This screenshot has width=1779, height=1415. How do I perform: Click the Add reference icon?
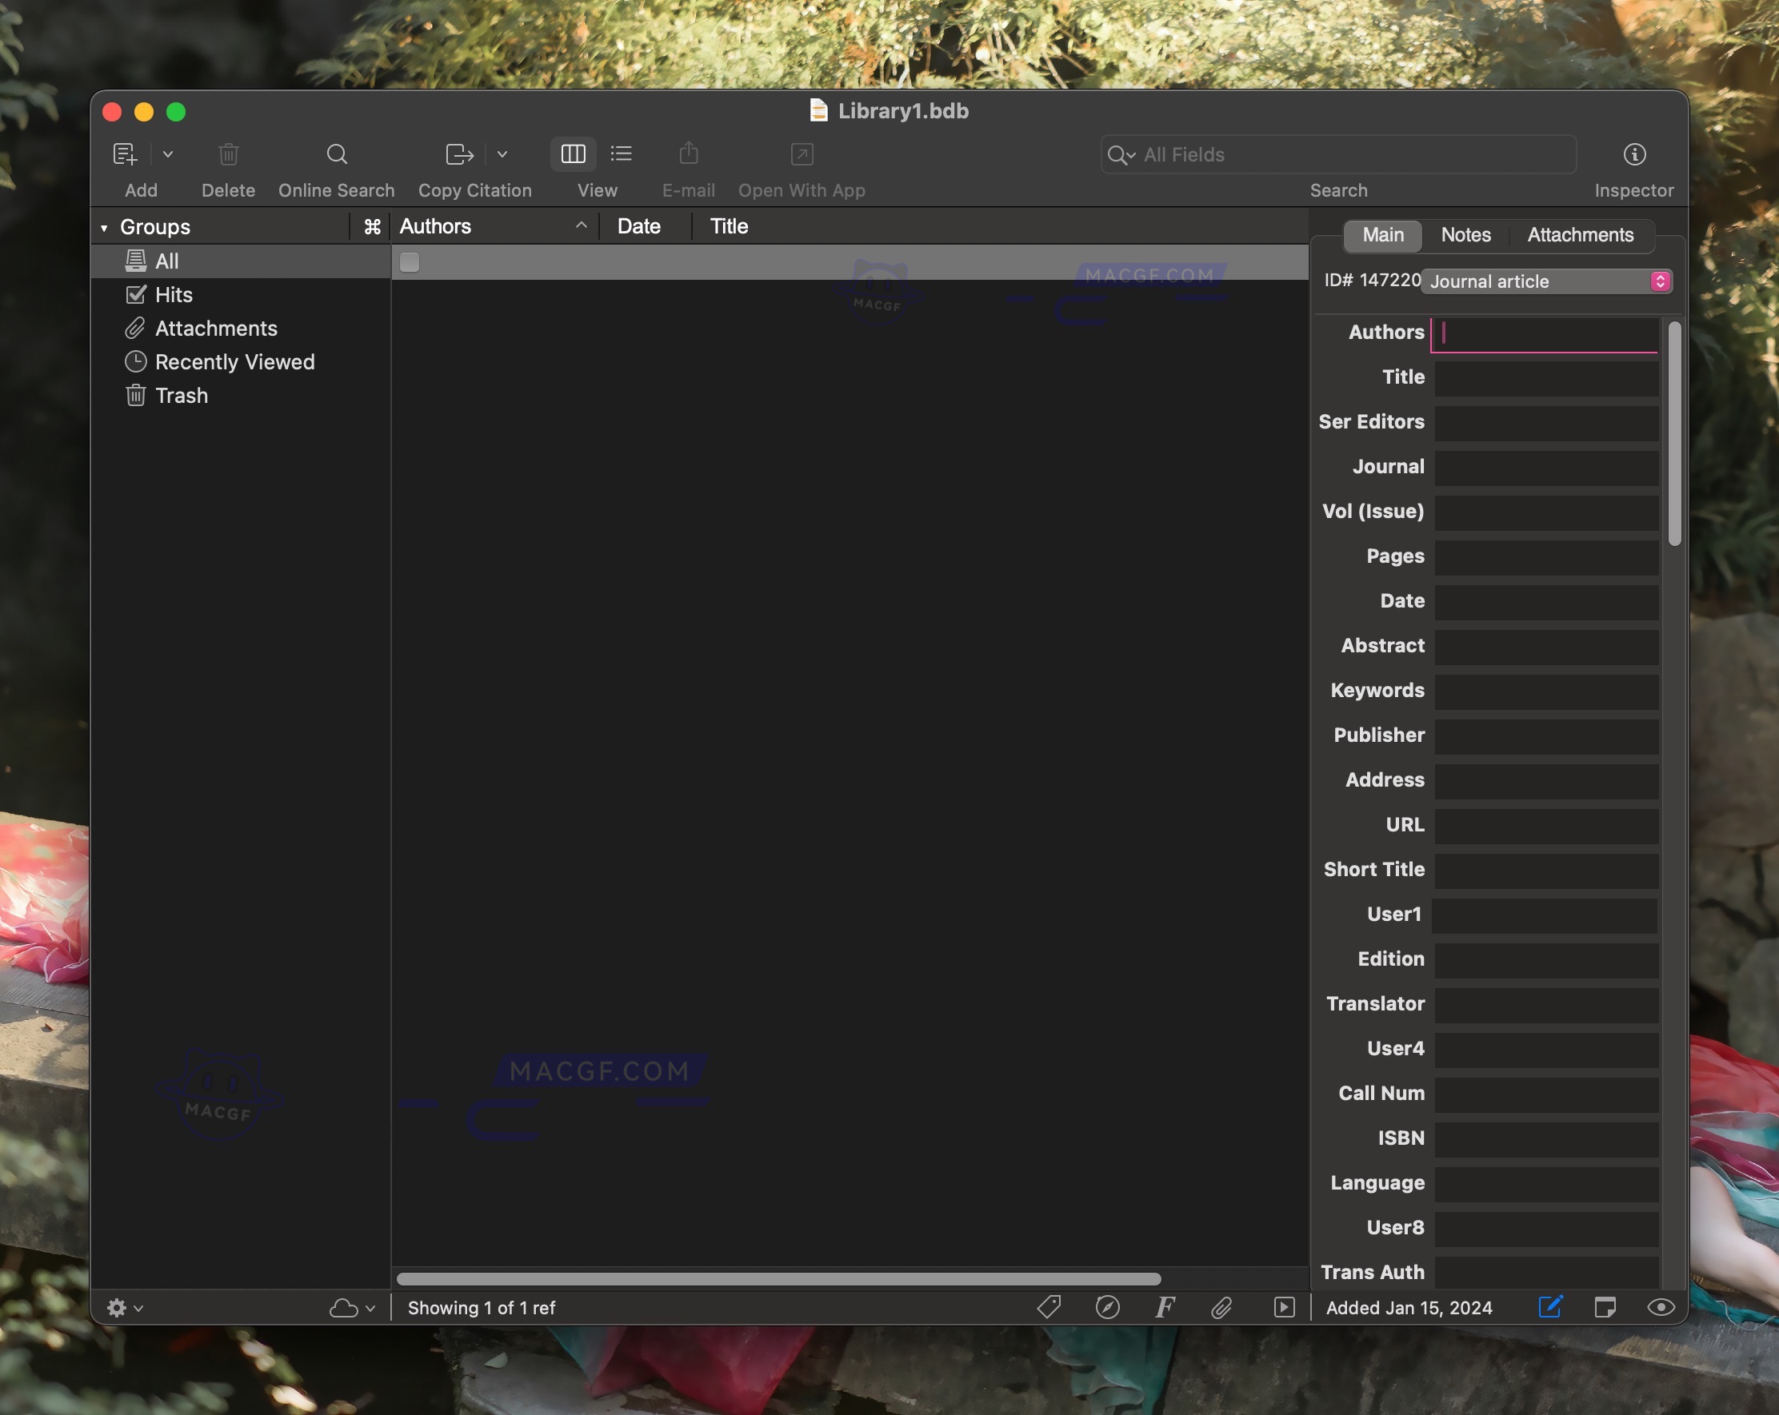point(125,154)
